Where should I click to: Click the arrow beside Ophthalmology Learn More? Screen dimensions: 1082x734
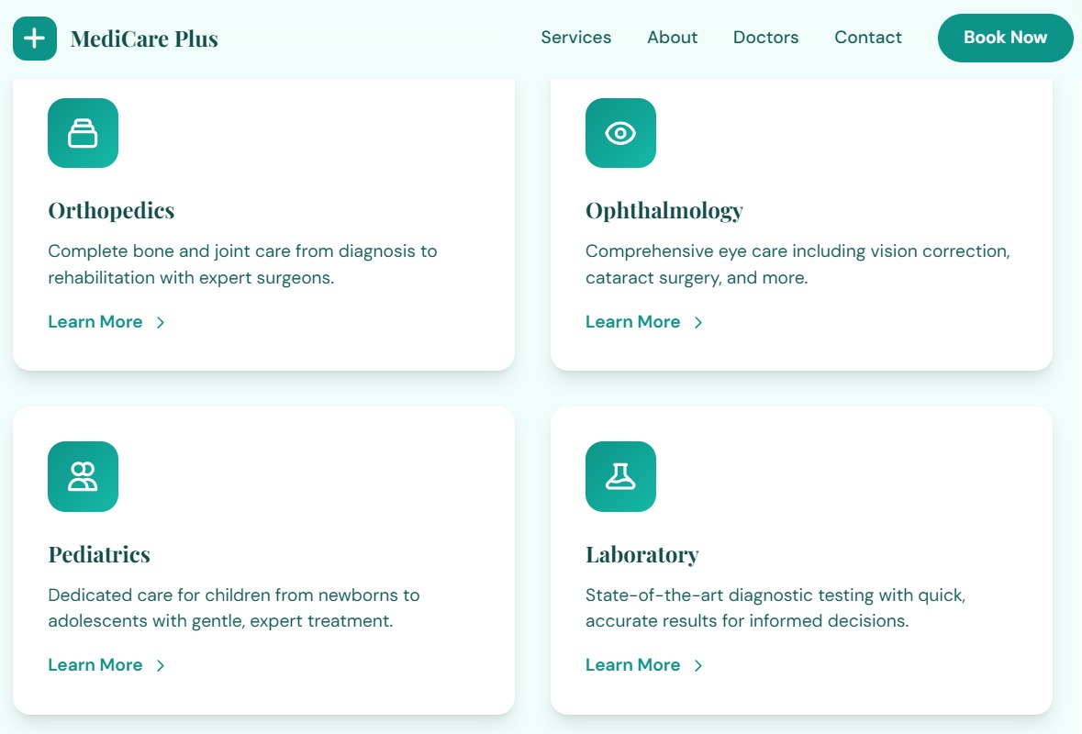[x=698, y=322]
